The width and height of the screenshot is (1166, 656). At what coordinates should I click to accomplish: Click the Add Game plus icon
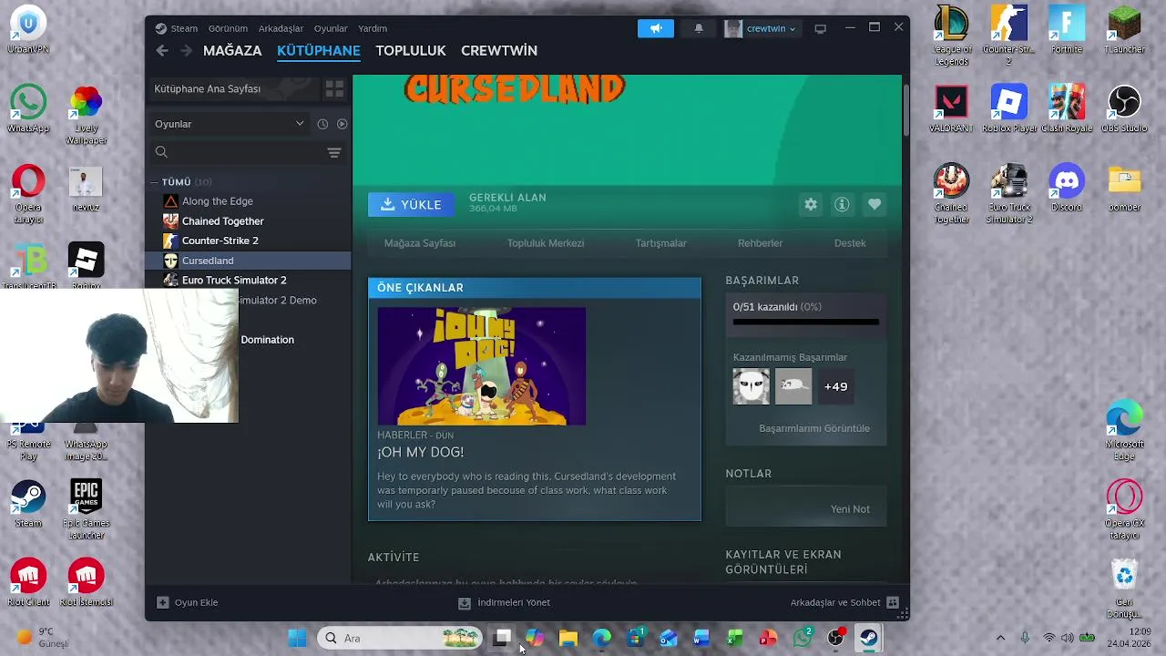tap(163, 602)
